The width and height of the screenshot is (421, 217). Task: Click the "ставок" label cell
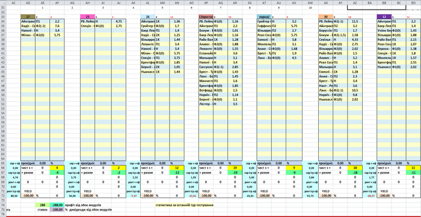pos(42,210)
